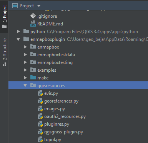Click the .gitignore git file icon

pyautogui.click(x=33, y=16)
